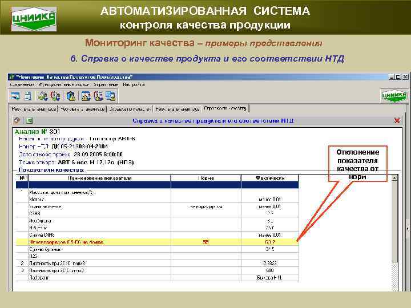
Task: Click the Быкова laborant name cell
Action: point(269,278)
